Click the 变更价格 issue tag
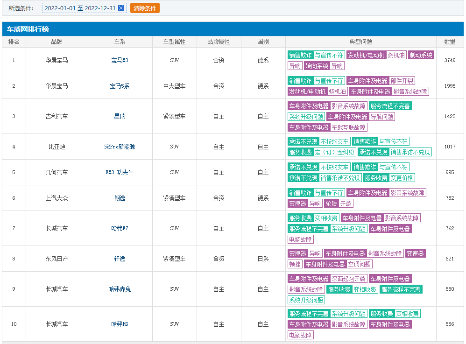This screenshot has height=344, width=466. (402, 178)
